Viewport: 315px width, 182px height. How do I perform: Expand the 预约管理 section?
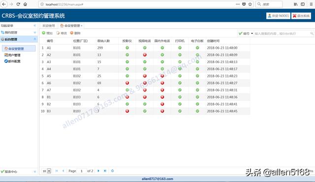35,33
